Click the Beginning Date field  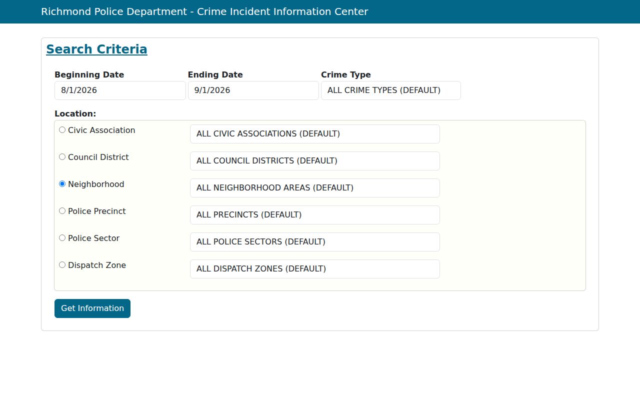(120, 90)
